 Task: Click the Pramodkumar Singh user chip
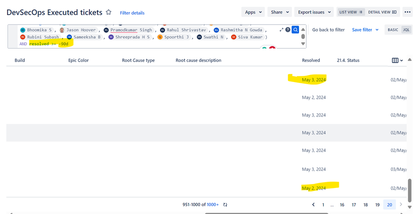click(x=129, y=30)
